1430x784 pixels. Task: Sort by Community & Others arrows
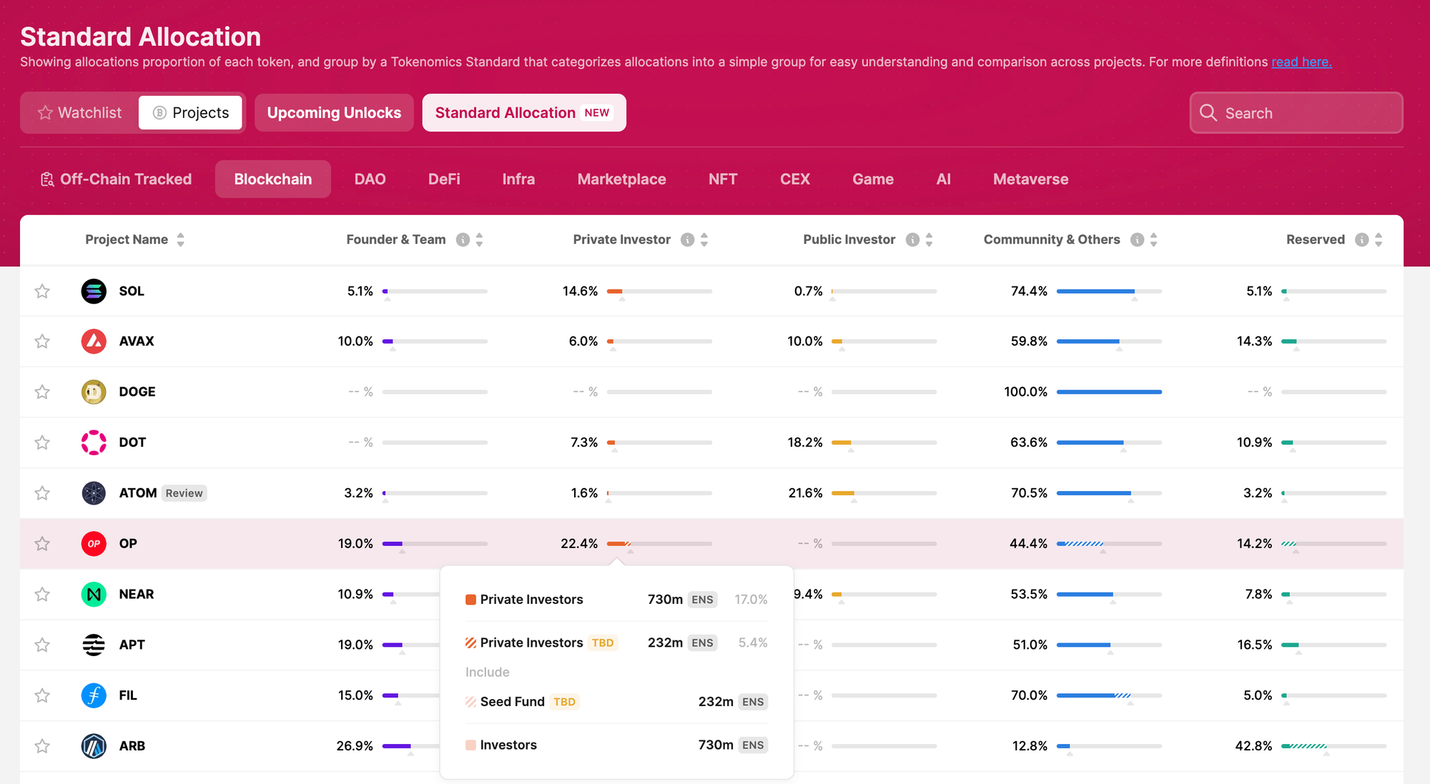1153,240
